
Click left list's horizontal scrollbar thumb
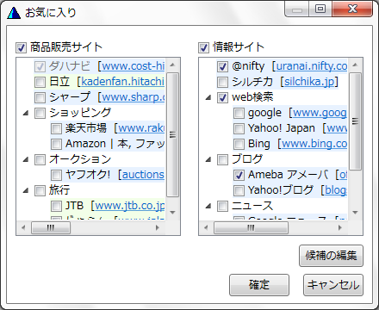tap(51, 228)
